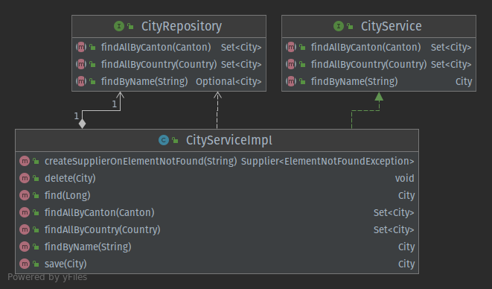492x289 pixels.
Task: Select findAllByCountry(Country) in CityRepository
Action: point(159,64)
